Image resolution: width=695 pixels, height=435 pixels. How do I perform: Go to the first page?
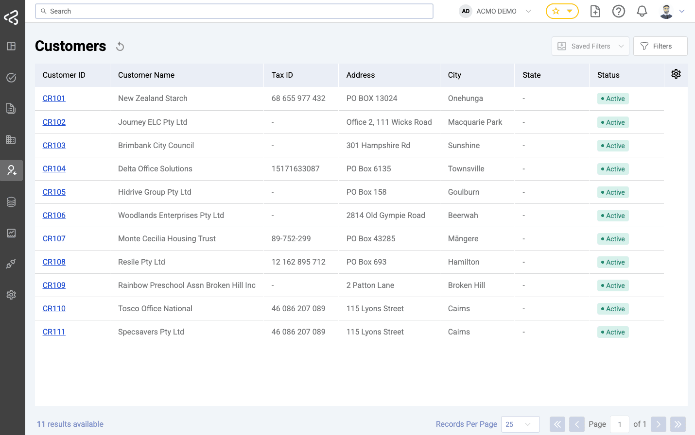[557, 424]
